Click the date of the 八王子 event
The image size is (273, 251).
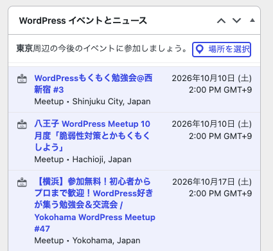[x=212, y=124]
